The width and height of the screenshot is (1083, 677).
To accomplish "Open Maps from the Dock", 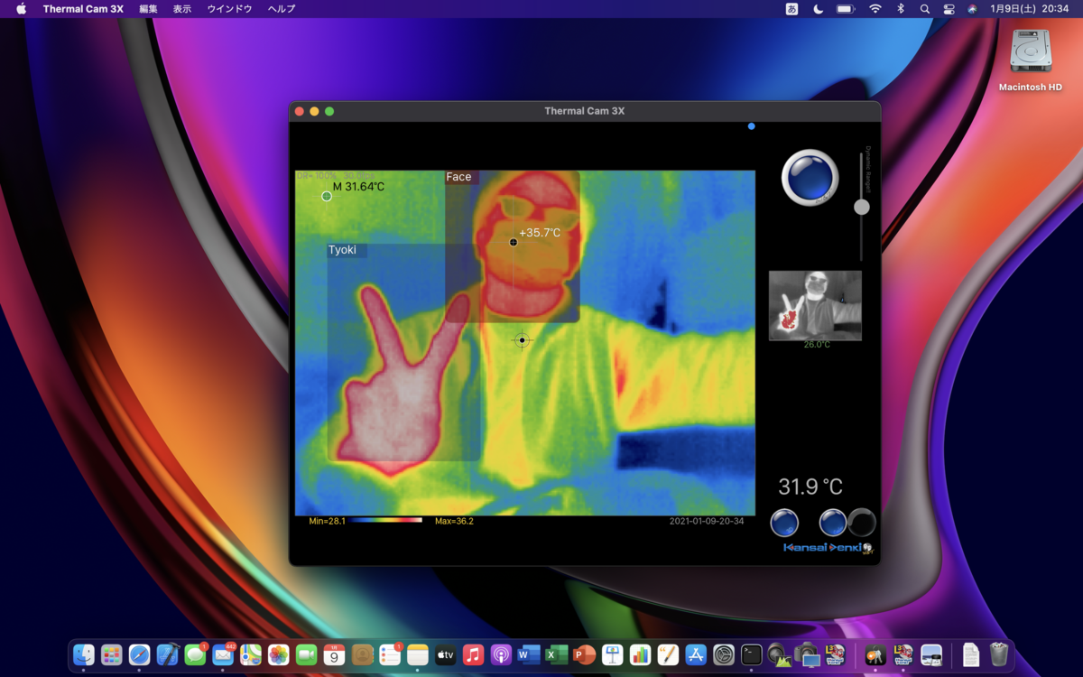I will pyautogui.click(x=251, y=654).
